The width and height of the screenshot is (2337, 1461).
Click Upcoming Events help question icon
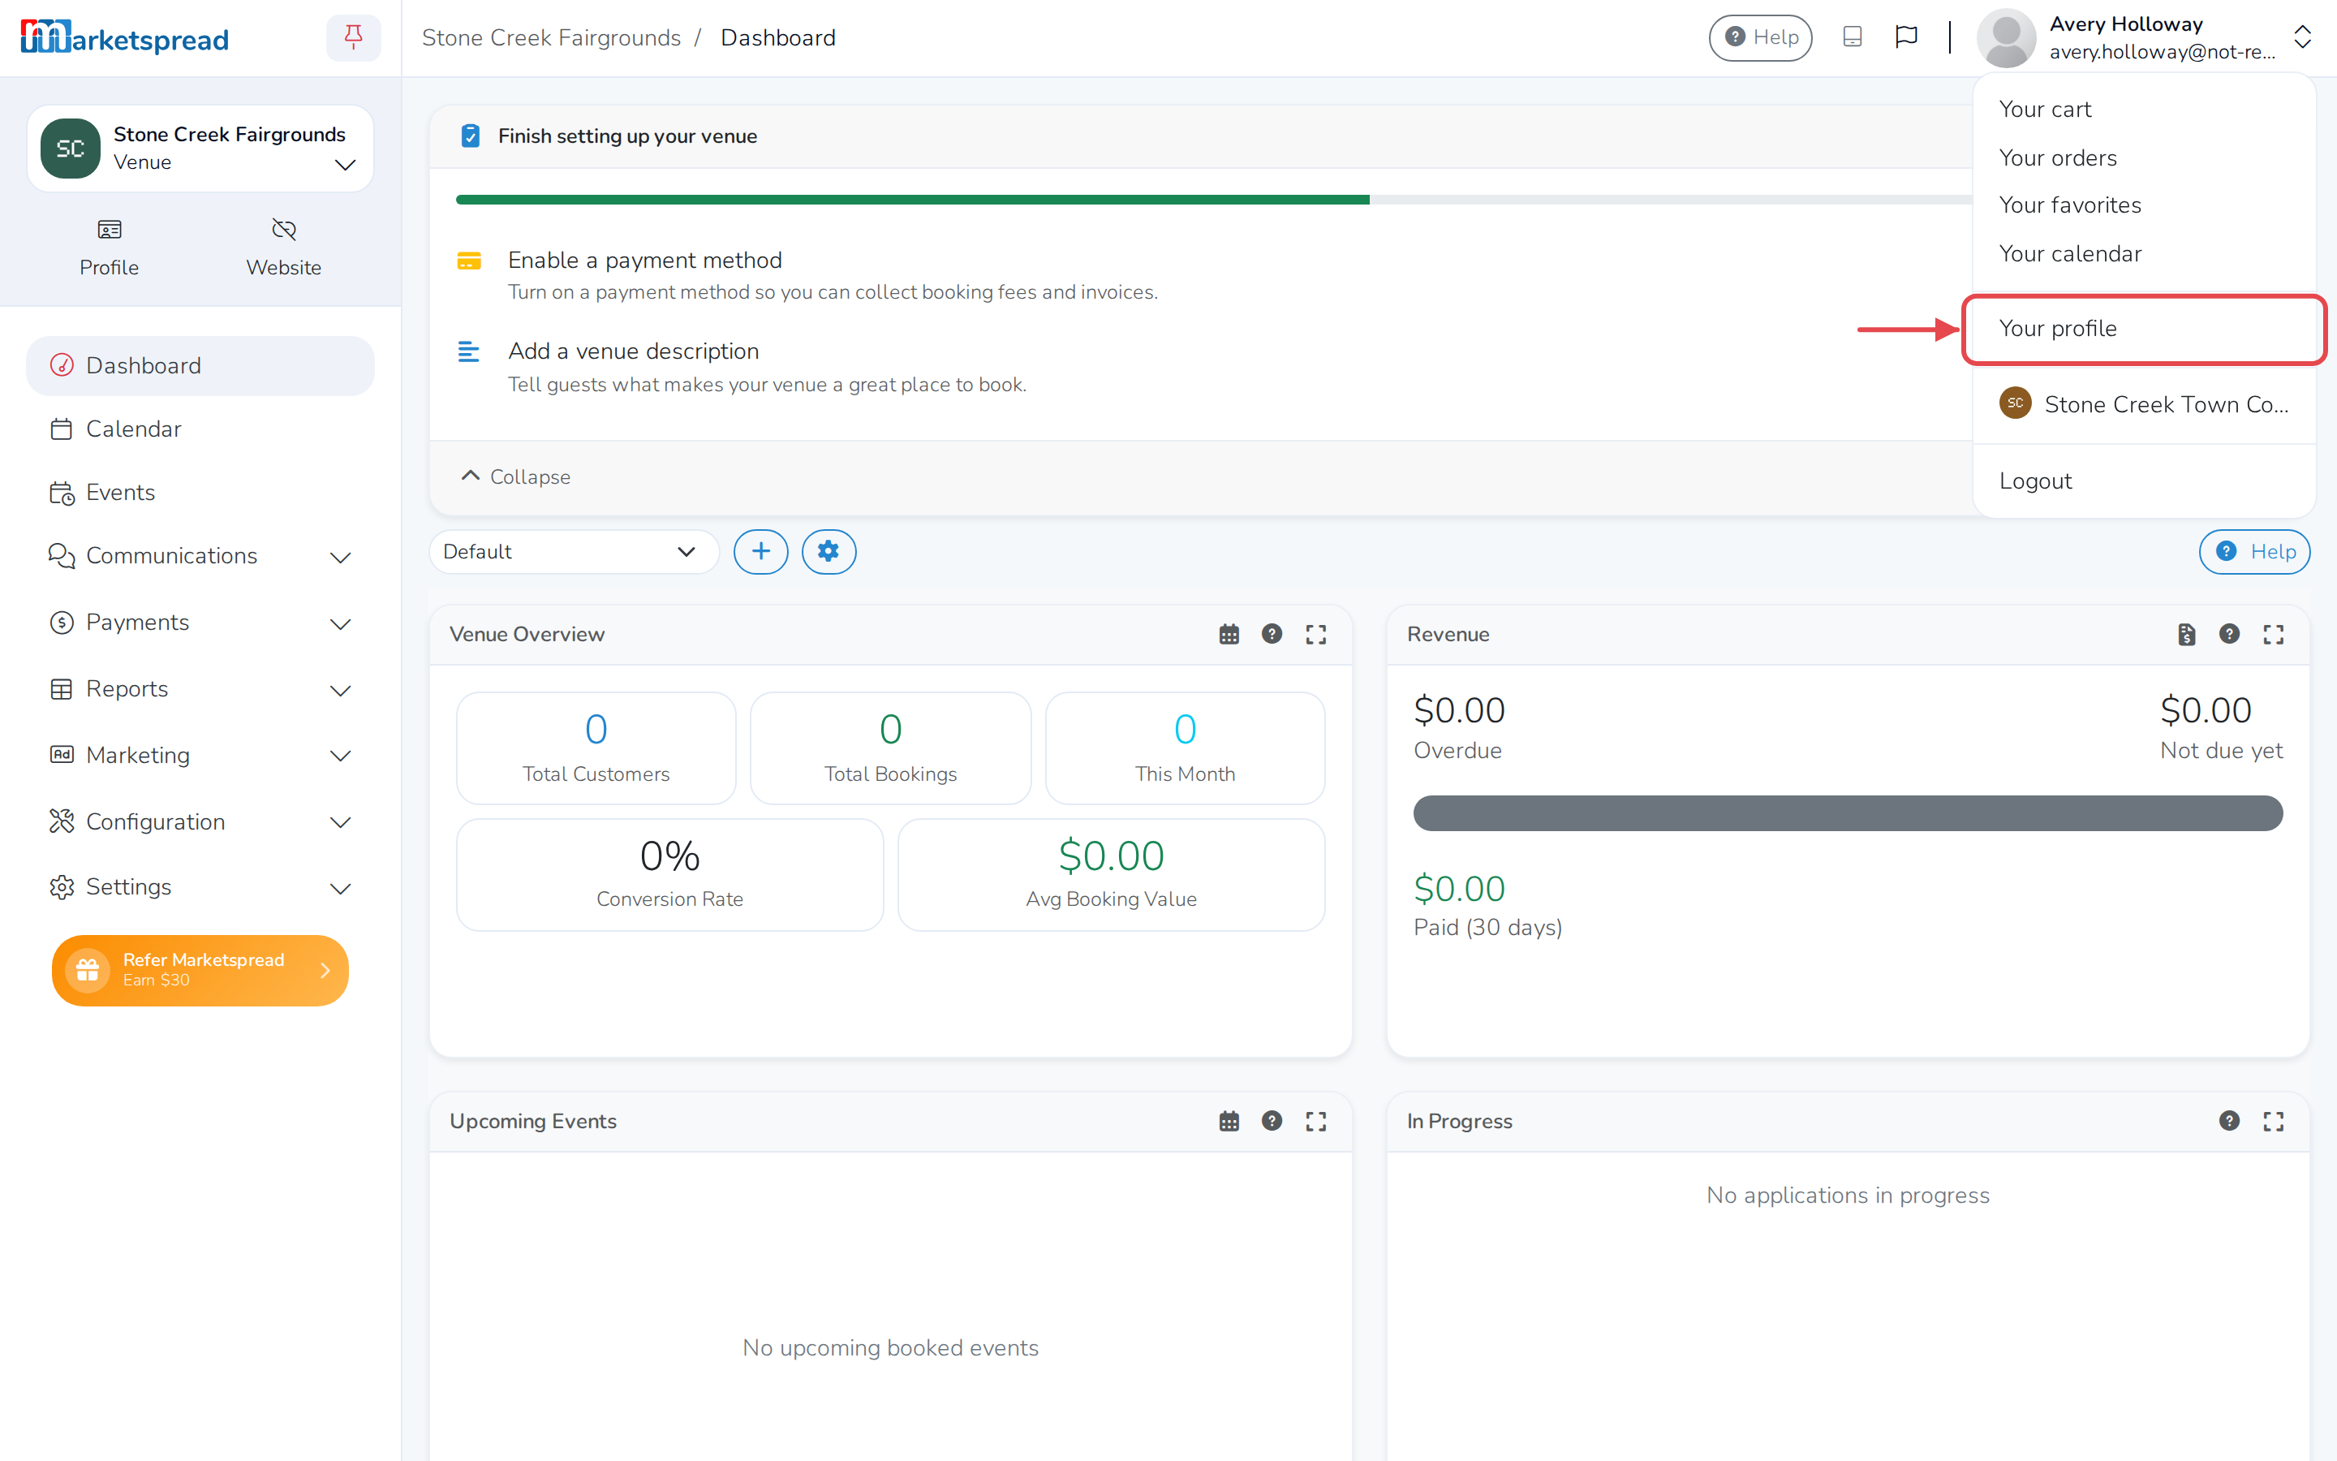coord(1272,1121)
